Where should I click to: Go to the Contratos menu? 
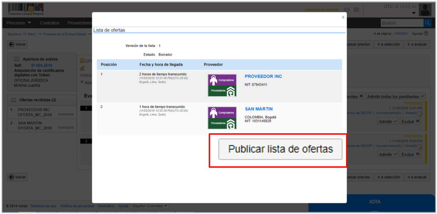tap(50, 23)
